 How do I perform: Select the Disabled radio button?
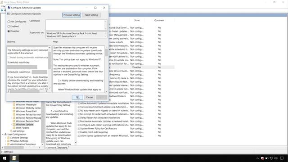(9, 31)
